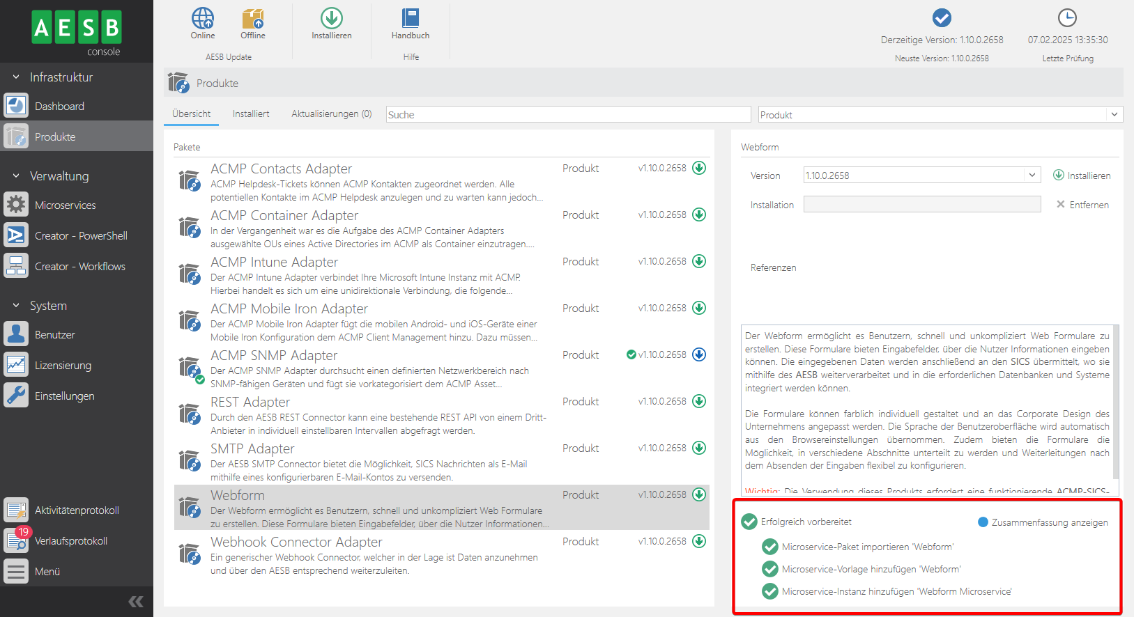Click the Offline update icon

pos(253,19)
